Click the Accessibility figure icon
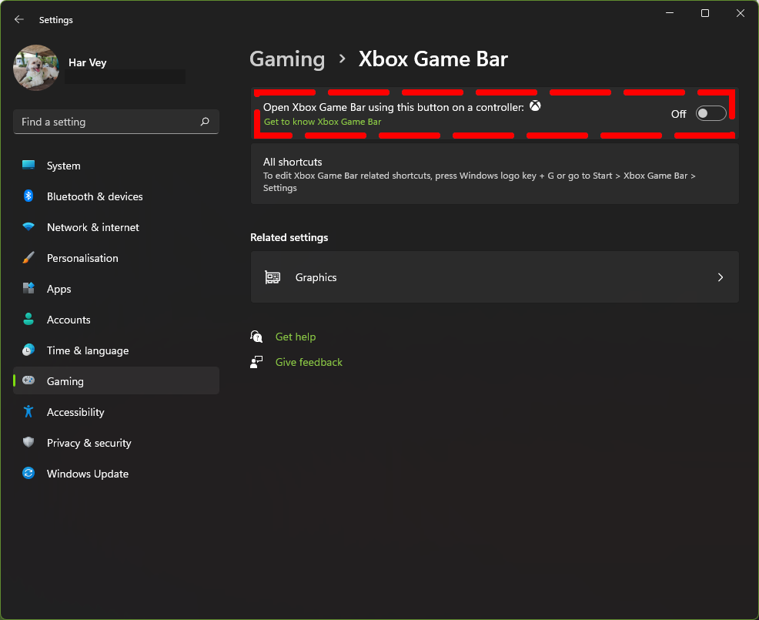This screenshot has width=759, height=620. (x=28, y=411)
